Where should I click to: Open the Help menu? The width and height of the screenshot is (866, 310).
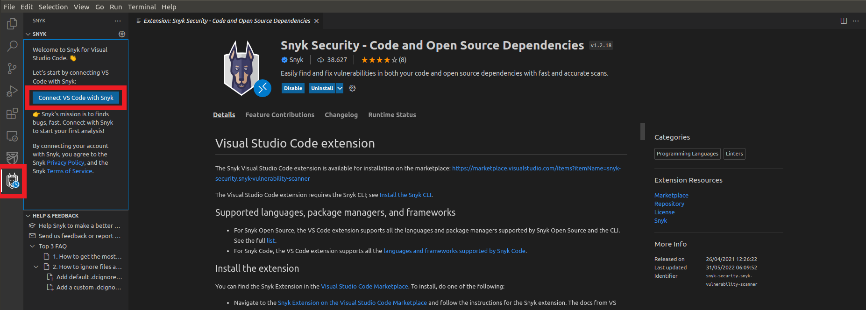pyautogui.click(x=169, y=7)
